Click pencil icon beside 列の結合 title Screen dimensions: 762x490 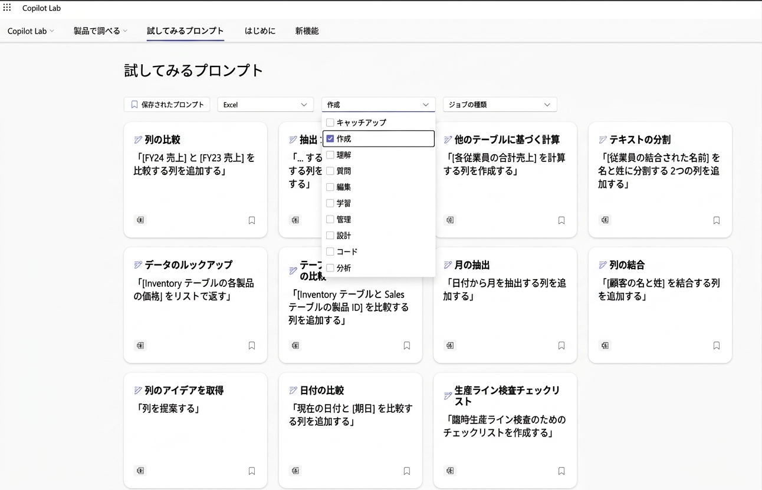coord(603,265)
